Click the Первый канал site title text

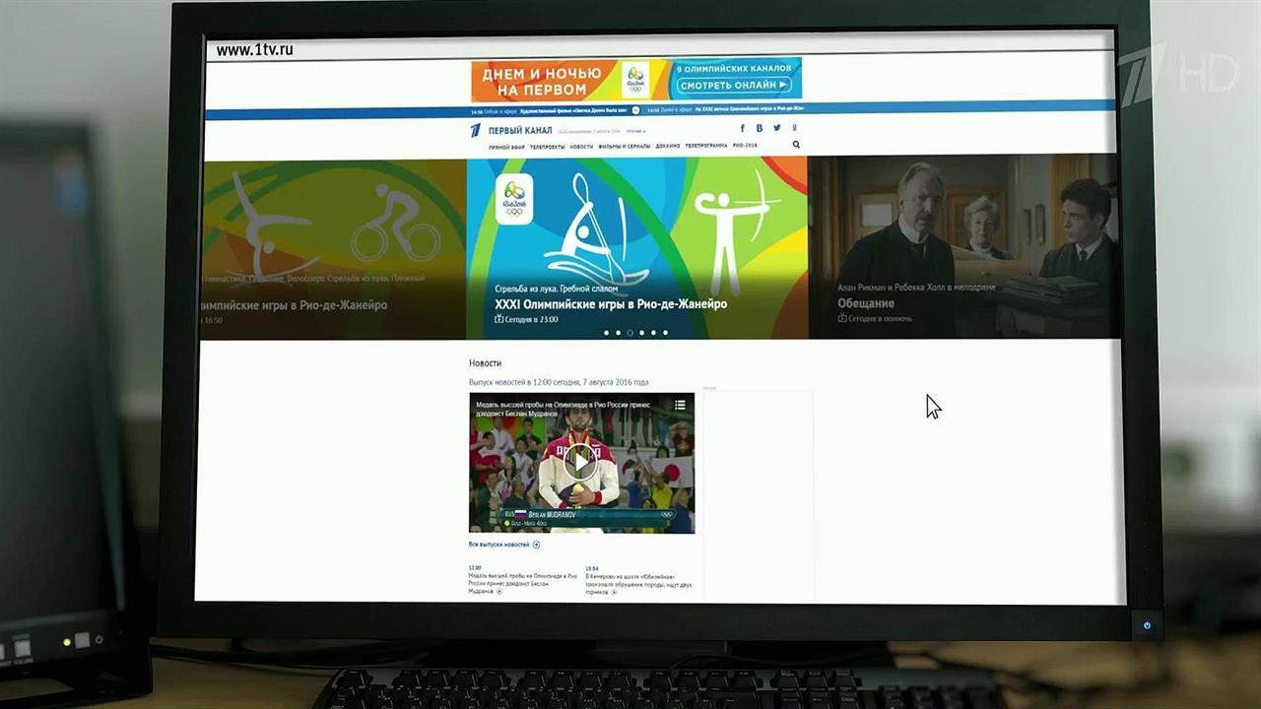point(520,131)
